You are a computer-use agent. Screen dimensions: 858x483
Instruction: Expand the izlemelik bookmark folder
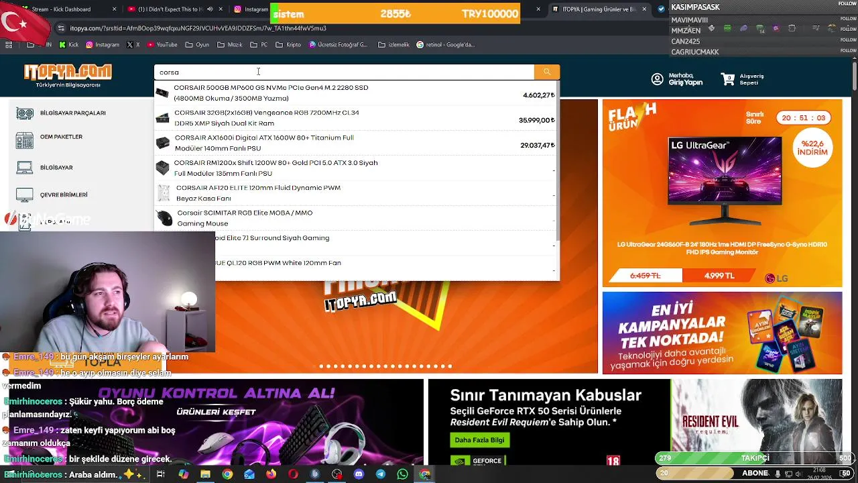click(x=393, y=44)
